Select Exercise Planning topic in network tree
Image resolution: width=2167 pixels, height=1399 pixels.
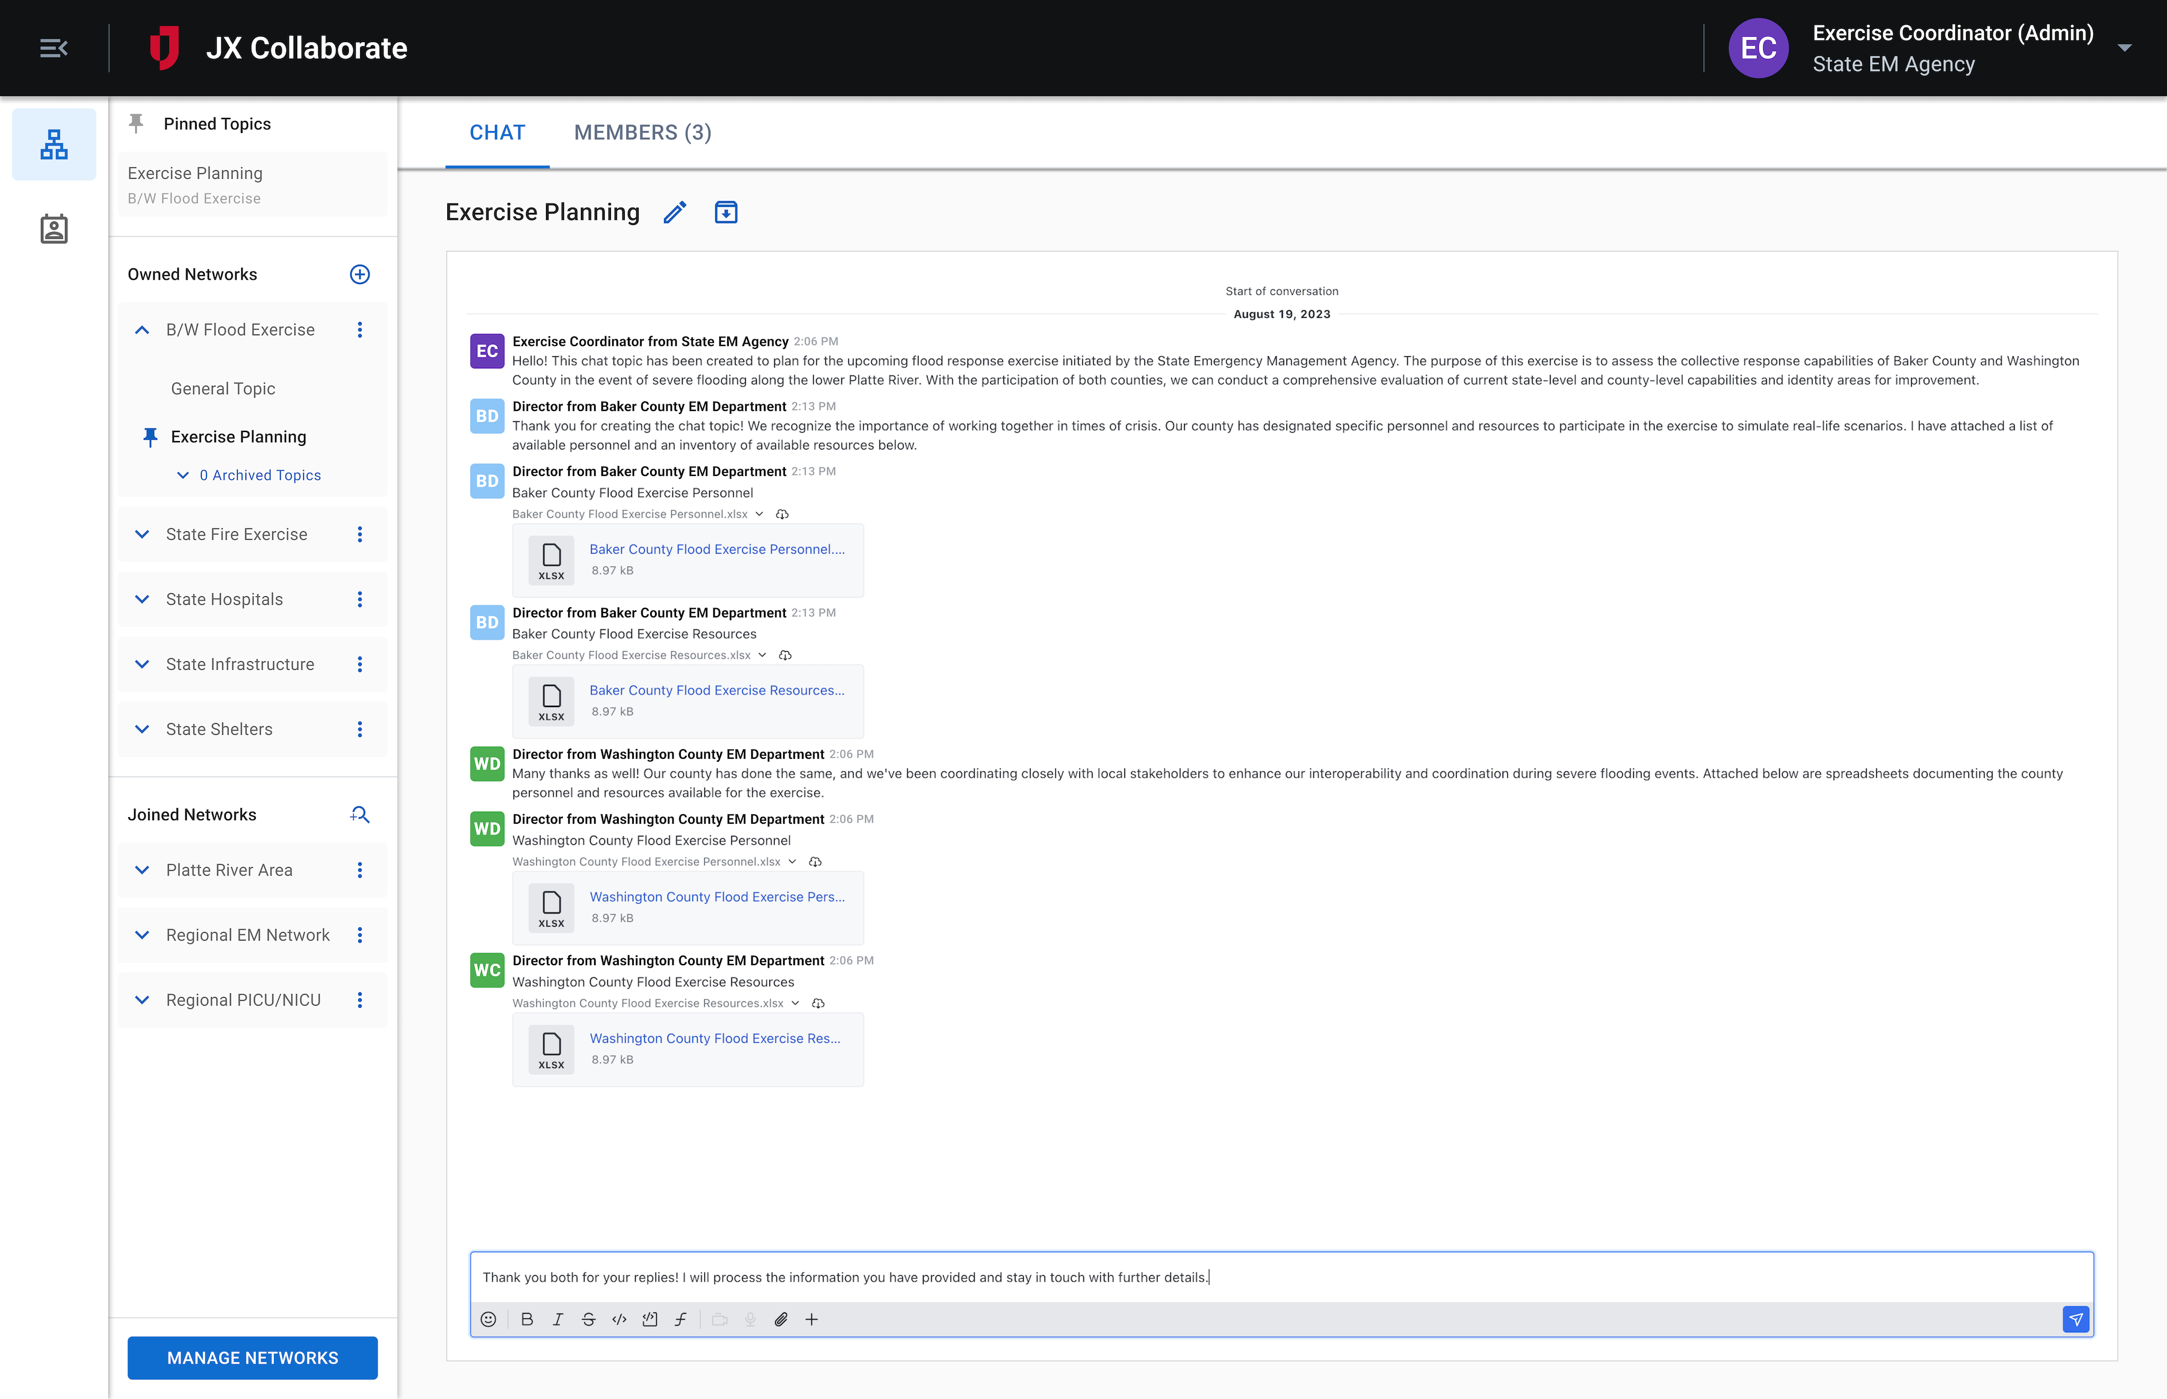238,437
